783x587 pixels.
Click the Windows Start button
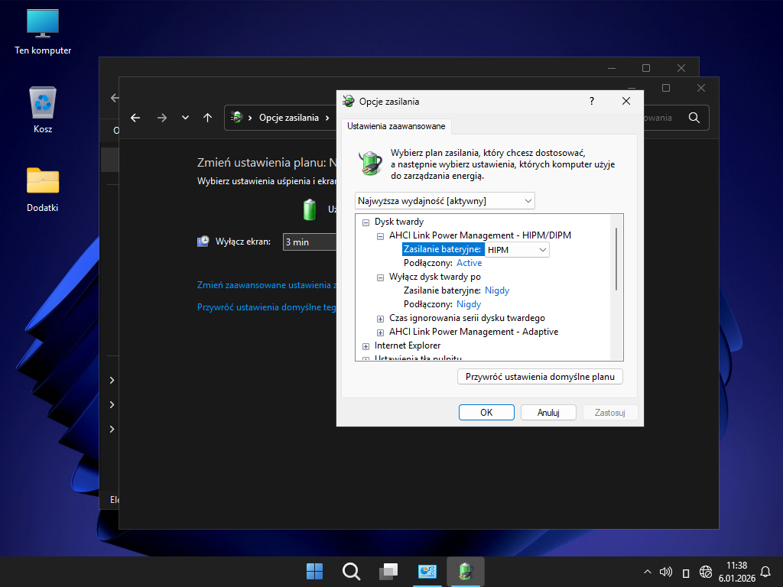[x=314, y=571]
